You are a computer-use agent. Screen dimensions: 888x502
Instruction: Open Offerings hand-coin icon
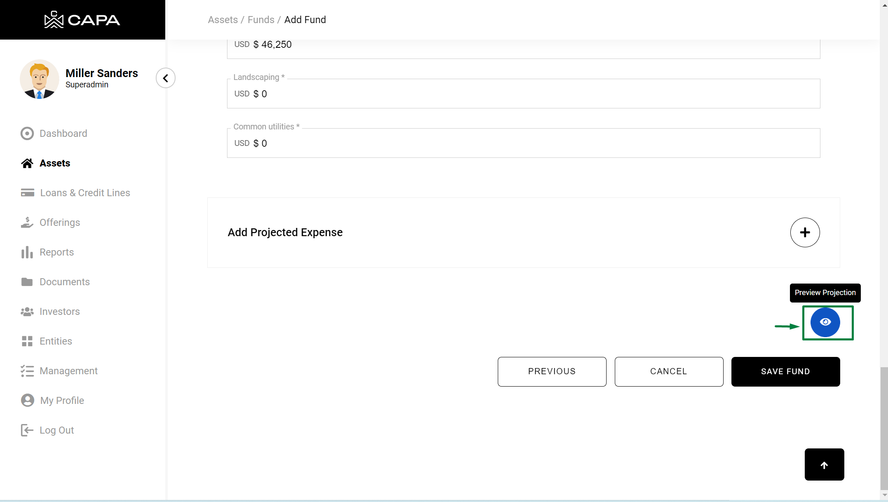tap(27, 223)
